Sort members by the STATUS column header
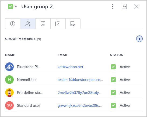The image size is (147, 117). pyautogui.click(x=116, y=55)
